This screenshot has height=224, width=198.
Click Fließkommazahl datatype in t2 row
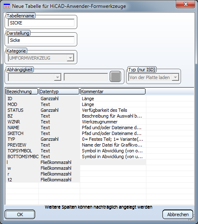56,180
